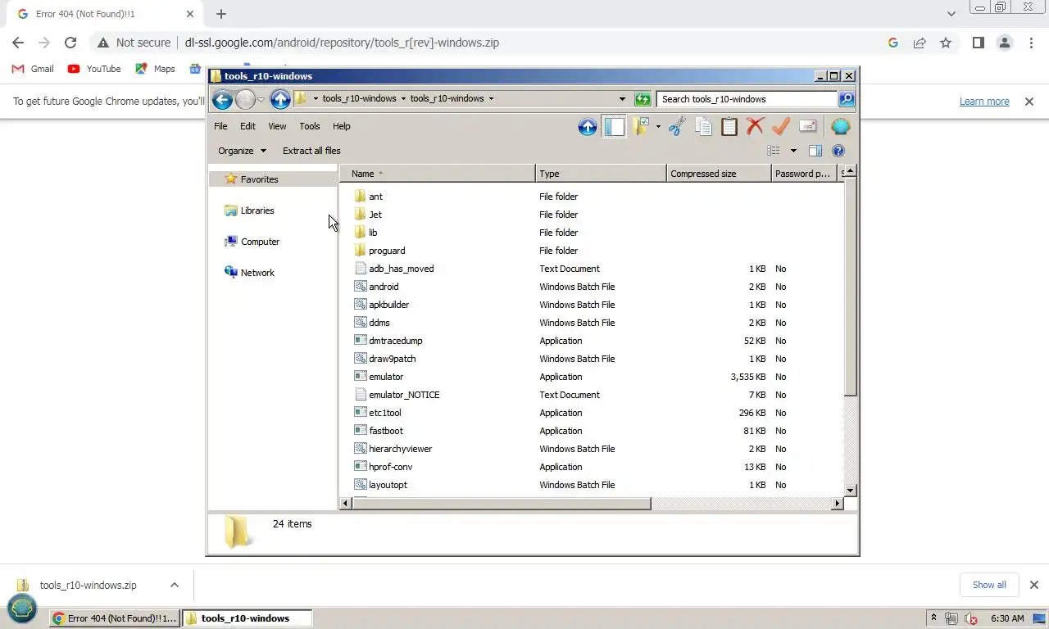Click the blue Help question mark icon
This screenshot has height=629, width=1049.
838,151
